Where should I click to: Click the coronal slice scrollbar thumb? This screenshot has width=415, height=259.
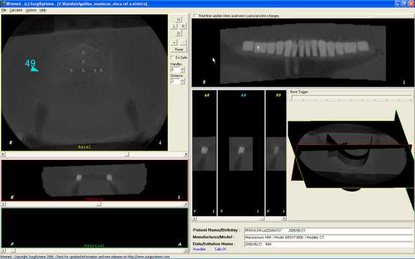click(x=99, y=204)
